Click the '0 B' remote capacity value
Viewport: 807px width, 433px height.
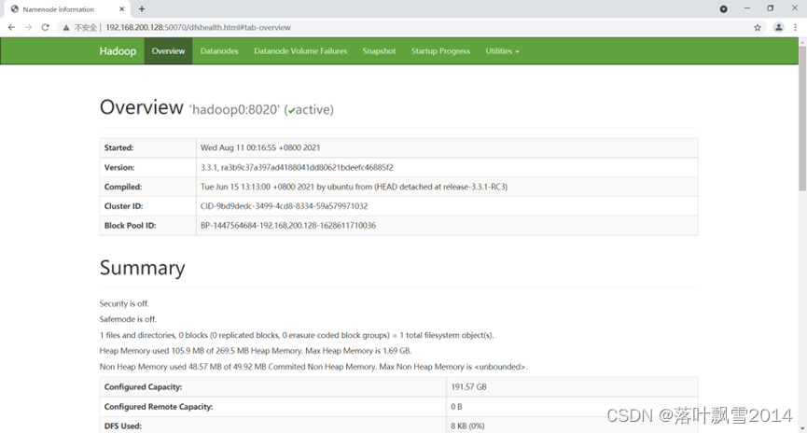[x=456, y=407]
